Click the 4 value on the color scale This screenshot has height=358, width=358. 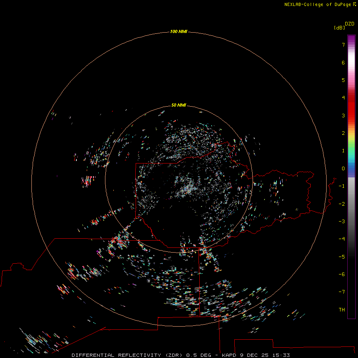coord(343,98)
